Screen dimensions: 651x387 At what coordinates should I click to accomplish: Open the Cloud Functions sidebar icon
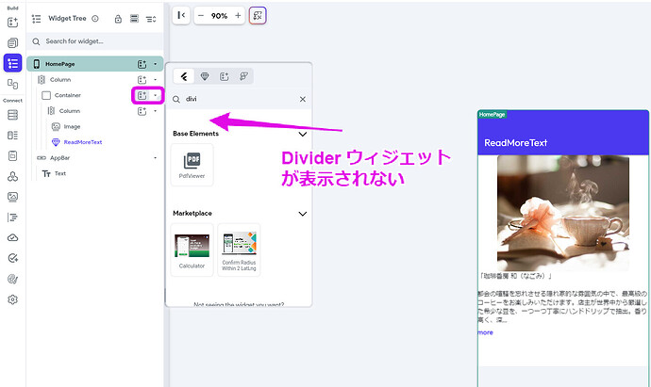(x=12, y=238)
